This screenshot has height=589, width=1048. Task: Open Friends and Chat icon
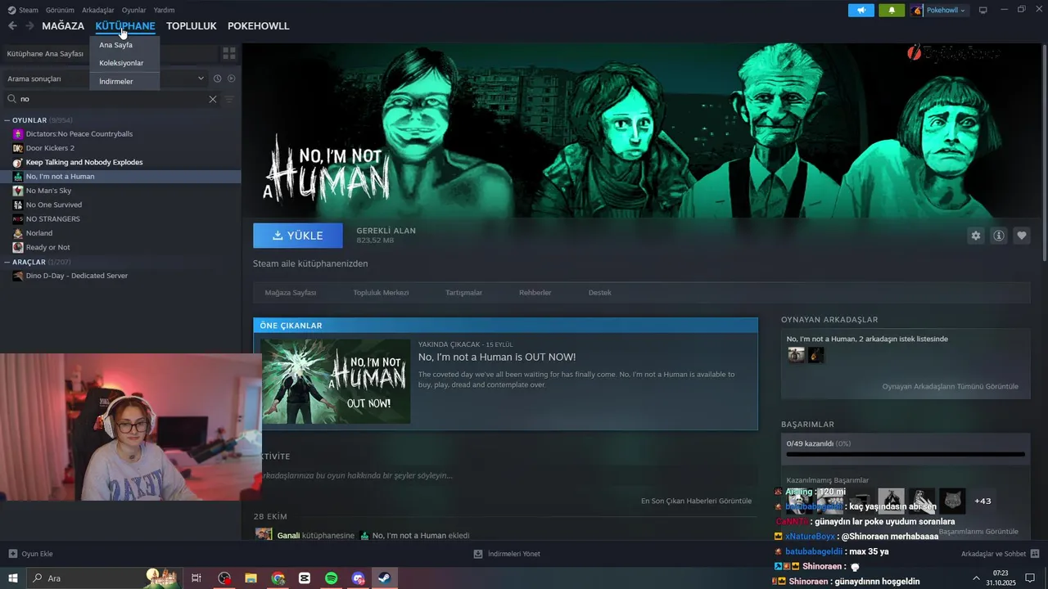point(1035,554)
